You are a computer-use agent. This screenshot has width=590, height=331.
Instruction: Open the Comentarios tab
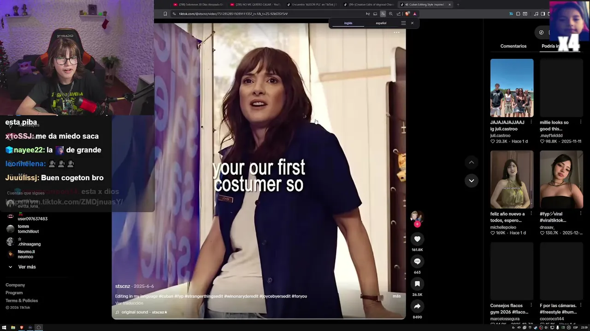[513, 46]
